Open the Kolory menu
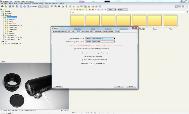This screenshot has height=114, width=189. pyautogui.click(x=11, y=4)
